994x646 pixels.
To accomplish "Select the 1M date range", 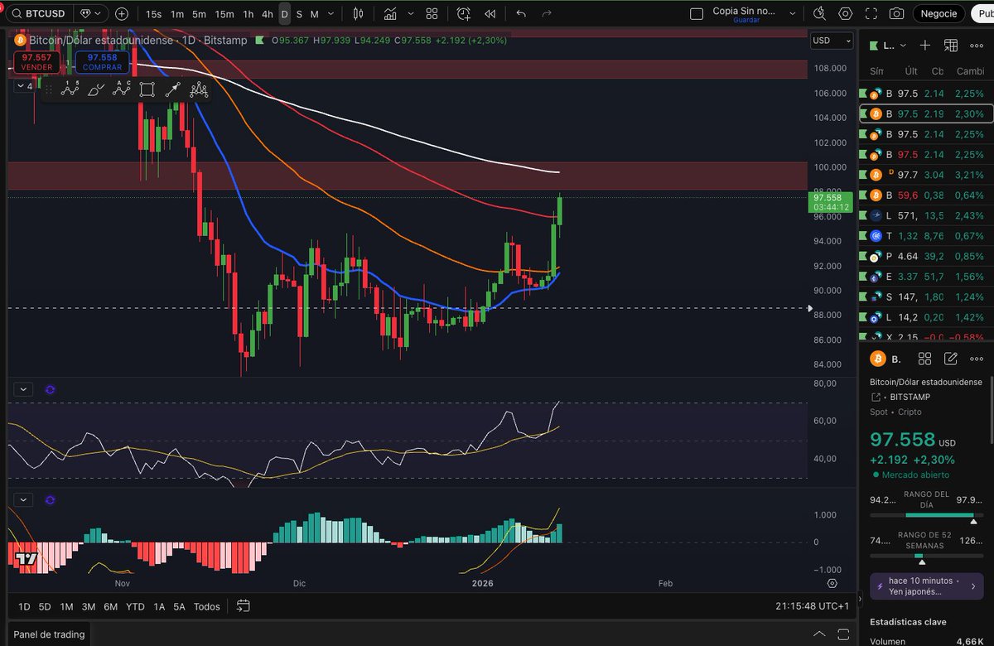I will pos(66,606).
